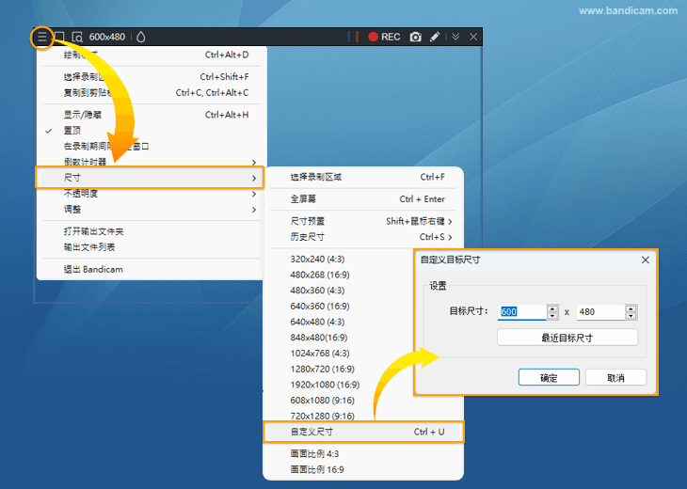Click the 600x480 size label in toolbar
This screenshot has width=687, height=489.
pos(107,38)
